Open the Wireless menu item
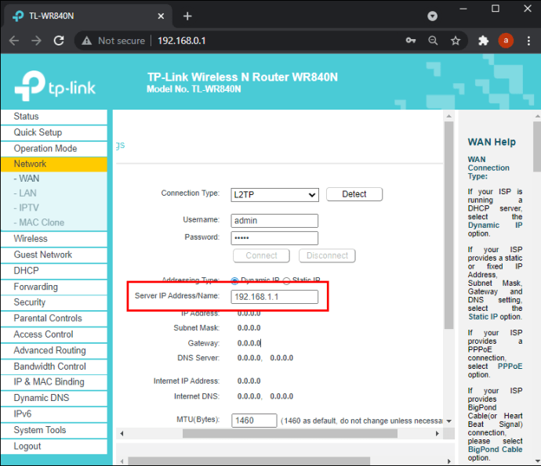 (x=54, y=239)
